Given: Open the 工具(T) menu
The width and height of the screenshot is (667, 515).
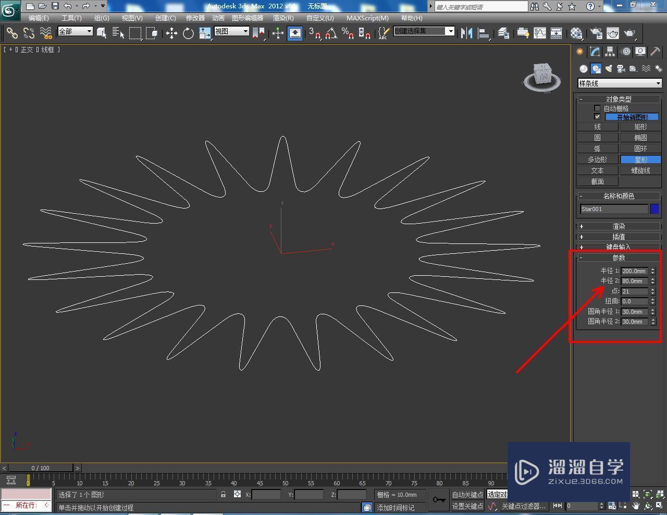Looking at the screenshot, I should point(71,18).
